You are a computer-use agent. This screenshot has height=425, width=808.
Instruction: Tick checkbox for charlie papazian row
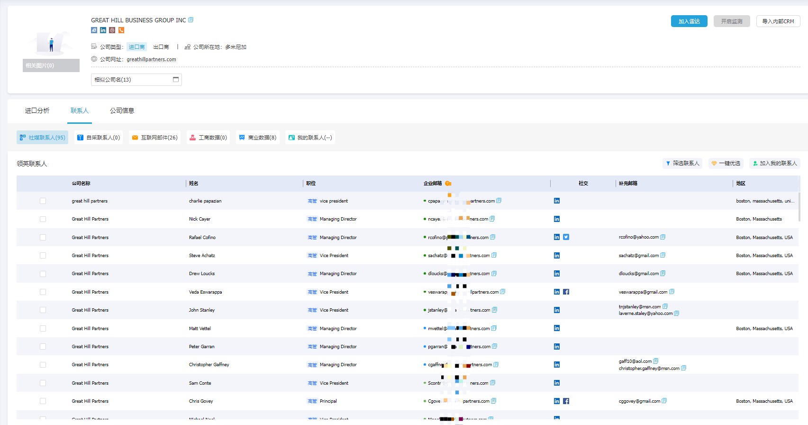coord(43,201)
